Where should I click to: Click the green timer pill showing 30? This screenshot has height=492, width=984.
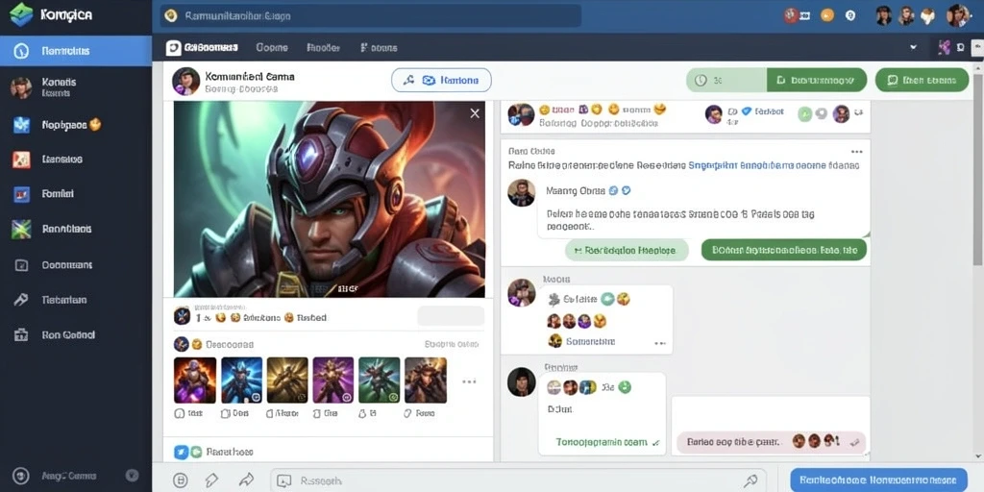(726, 81)
